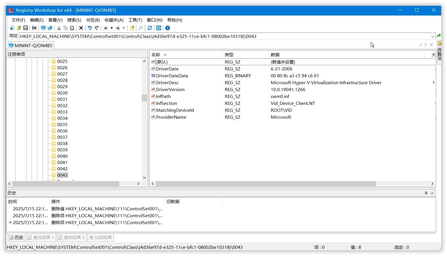The width and height of the screenshot is (447, 256).
Task: Open the 收藏夹(A) menu
Action: pyautogui.click(x=114, y=20)
